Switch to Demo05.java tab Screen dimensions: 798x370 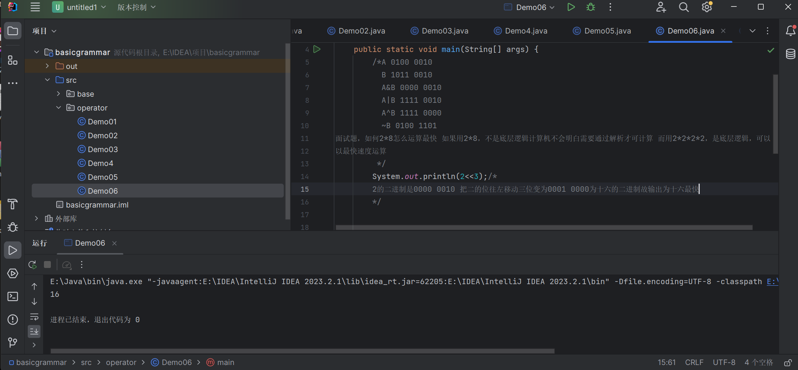(x=602, y=31)
